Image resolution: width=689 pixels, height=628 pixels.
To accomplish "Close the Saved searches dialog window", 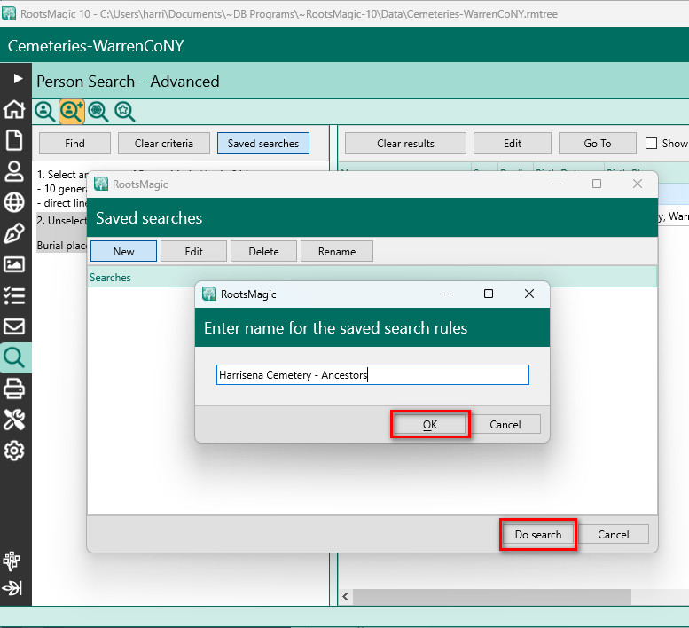I will click(x=638, y=184).
